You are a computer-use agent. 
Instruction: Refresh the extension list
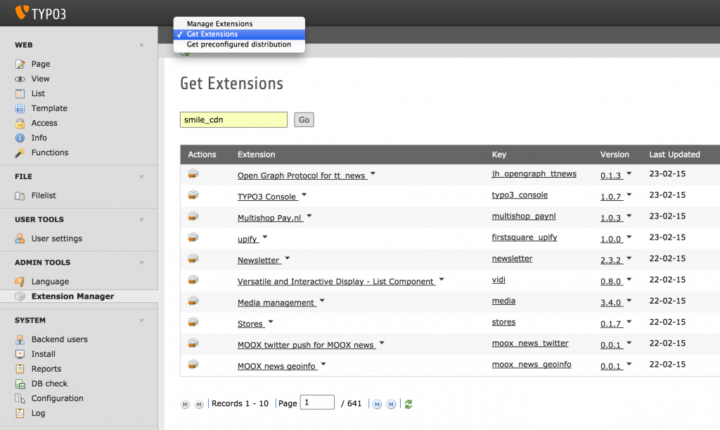click(x=409, y=404)
